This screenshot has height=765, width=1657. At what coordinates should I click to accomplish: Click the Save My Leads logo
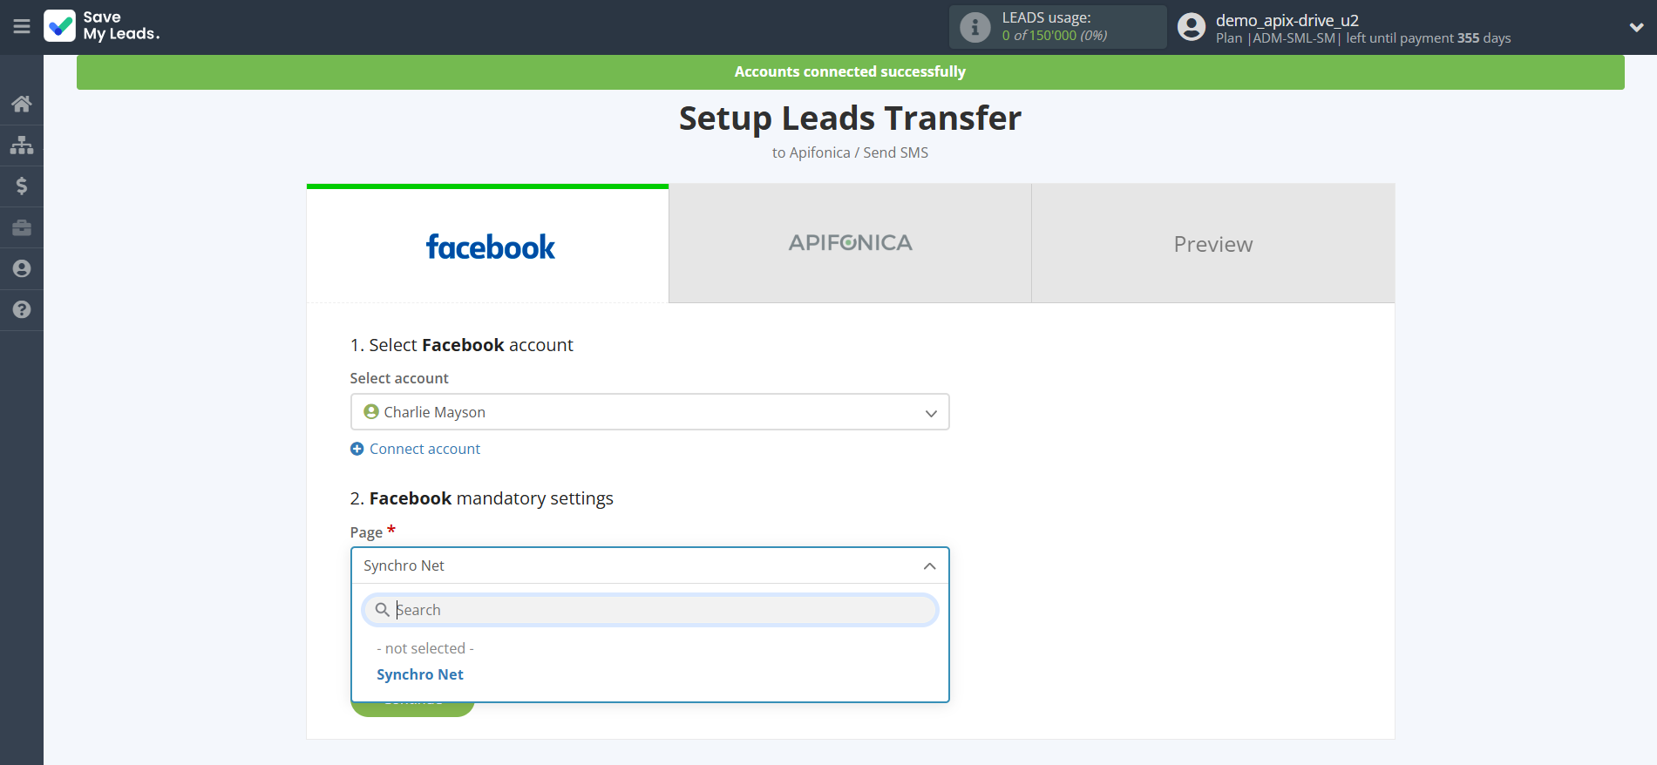click(x=102, y=26)
